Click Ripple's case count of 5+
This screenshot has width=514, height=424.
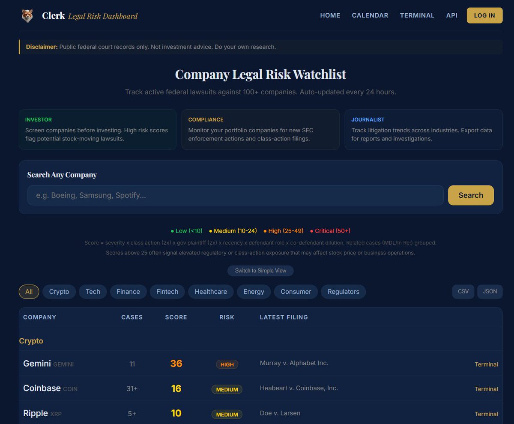point(132,414)
